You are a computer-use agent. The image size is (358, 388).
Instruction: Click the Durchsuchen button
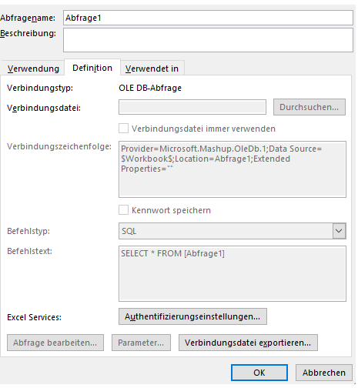[309, 107]
